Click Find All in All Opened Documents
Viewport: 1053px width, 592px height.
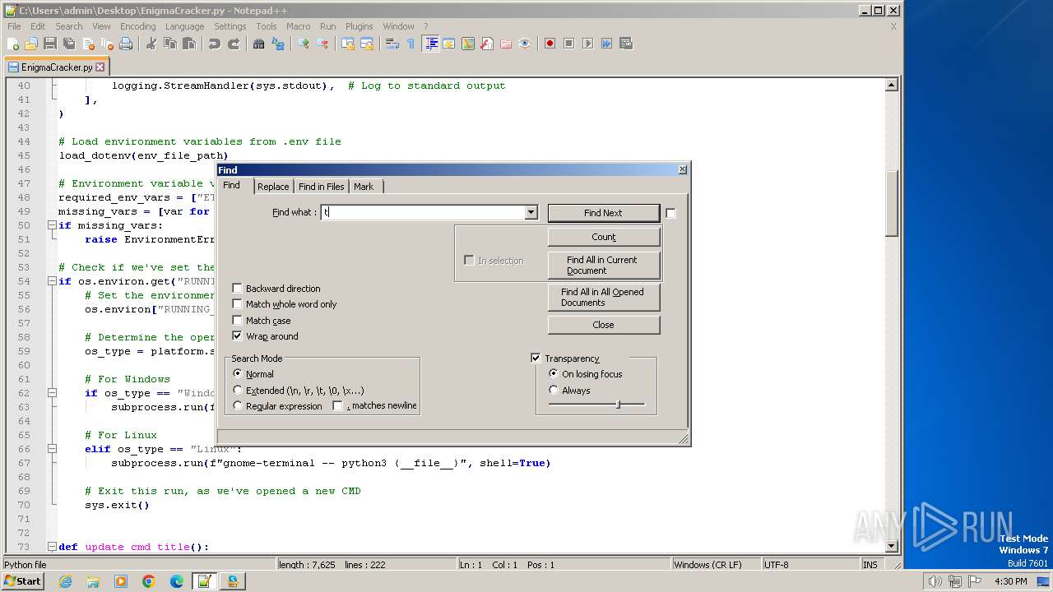[604, 297]
